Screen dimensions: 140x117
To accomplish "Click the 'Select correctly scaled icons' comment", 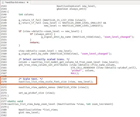I will pyautogui.click(x=44, y=59).
